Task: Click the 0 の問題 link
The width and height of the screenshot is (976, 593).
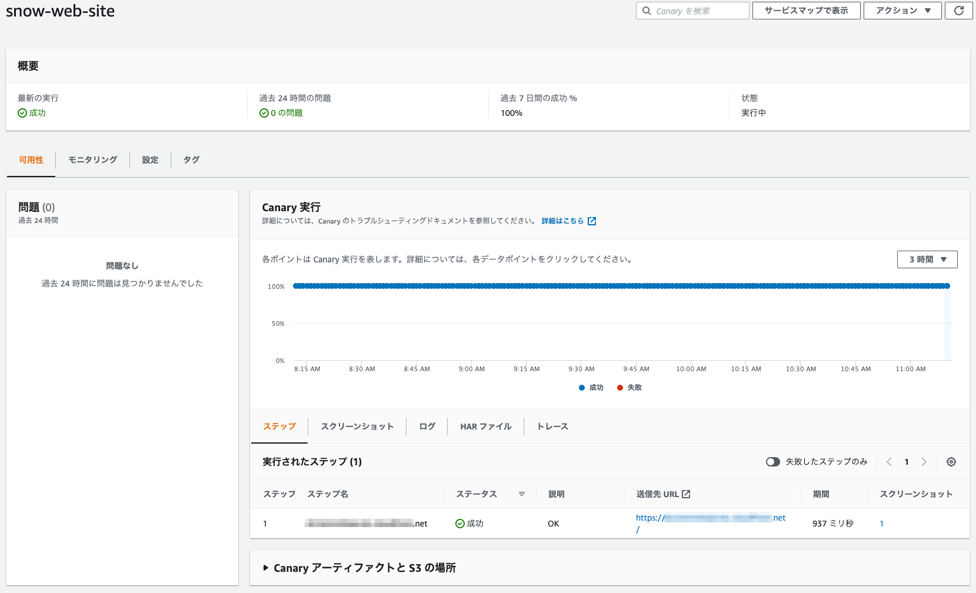Action: click(287, 113)
